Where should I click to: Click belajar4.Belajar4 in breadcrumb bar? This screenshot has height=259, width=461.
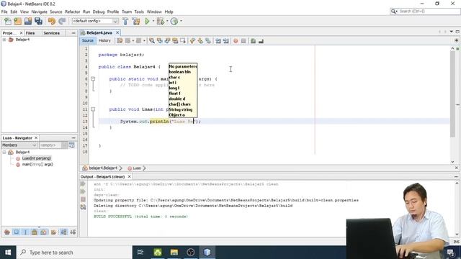pos(103,168)
